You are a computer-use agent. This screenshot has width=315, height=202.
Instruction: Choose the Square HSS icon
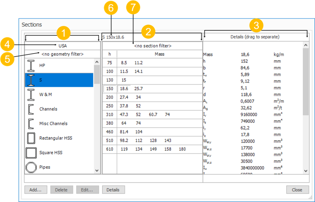tap(31, 153)
